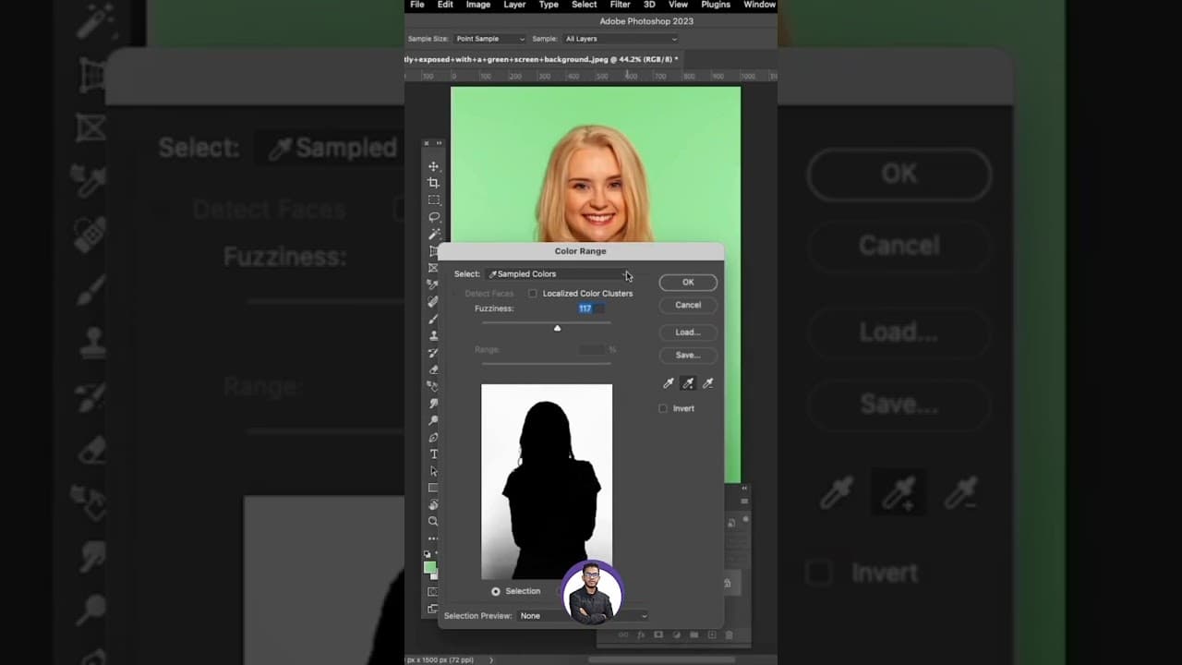
Task: Choose the Selection radio button
Action: pyautogui.click(x=496, y=591)
